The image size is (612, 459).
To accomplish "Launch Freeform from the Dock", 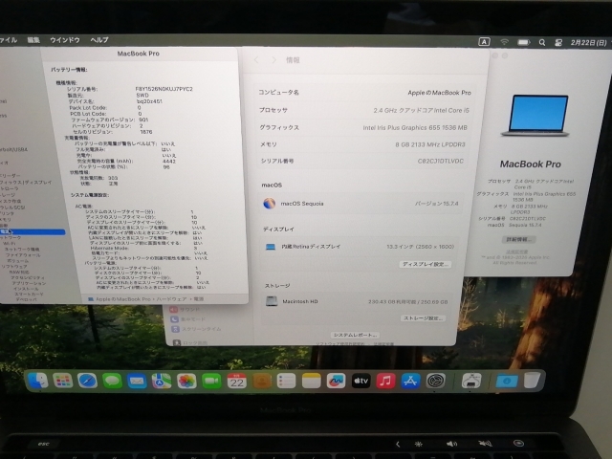I will (336, 381).
